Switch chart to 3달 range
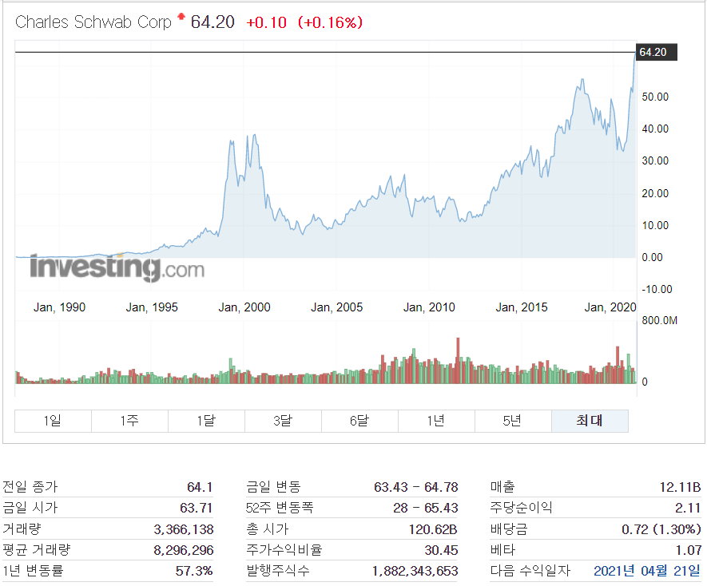The width and height of the screenshot is (707, 586). tap(283, 421)
